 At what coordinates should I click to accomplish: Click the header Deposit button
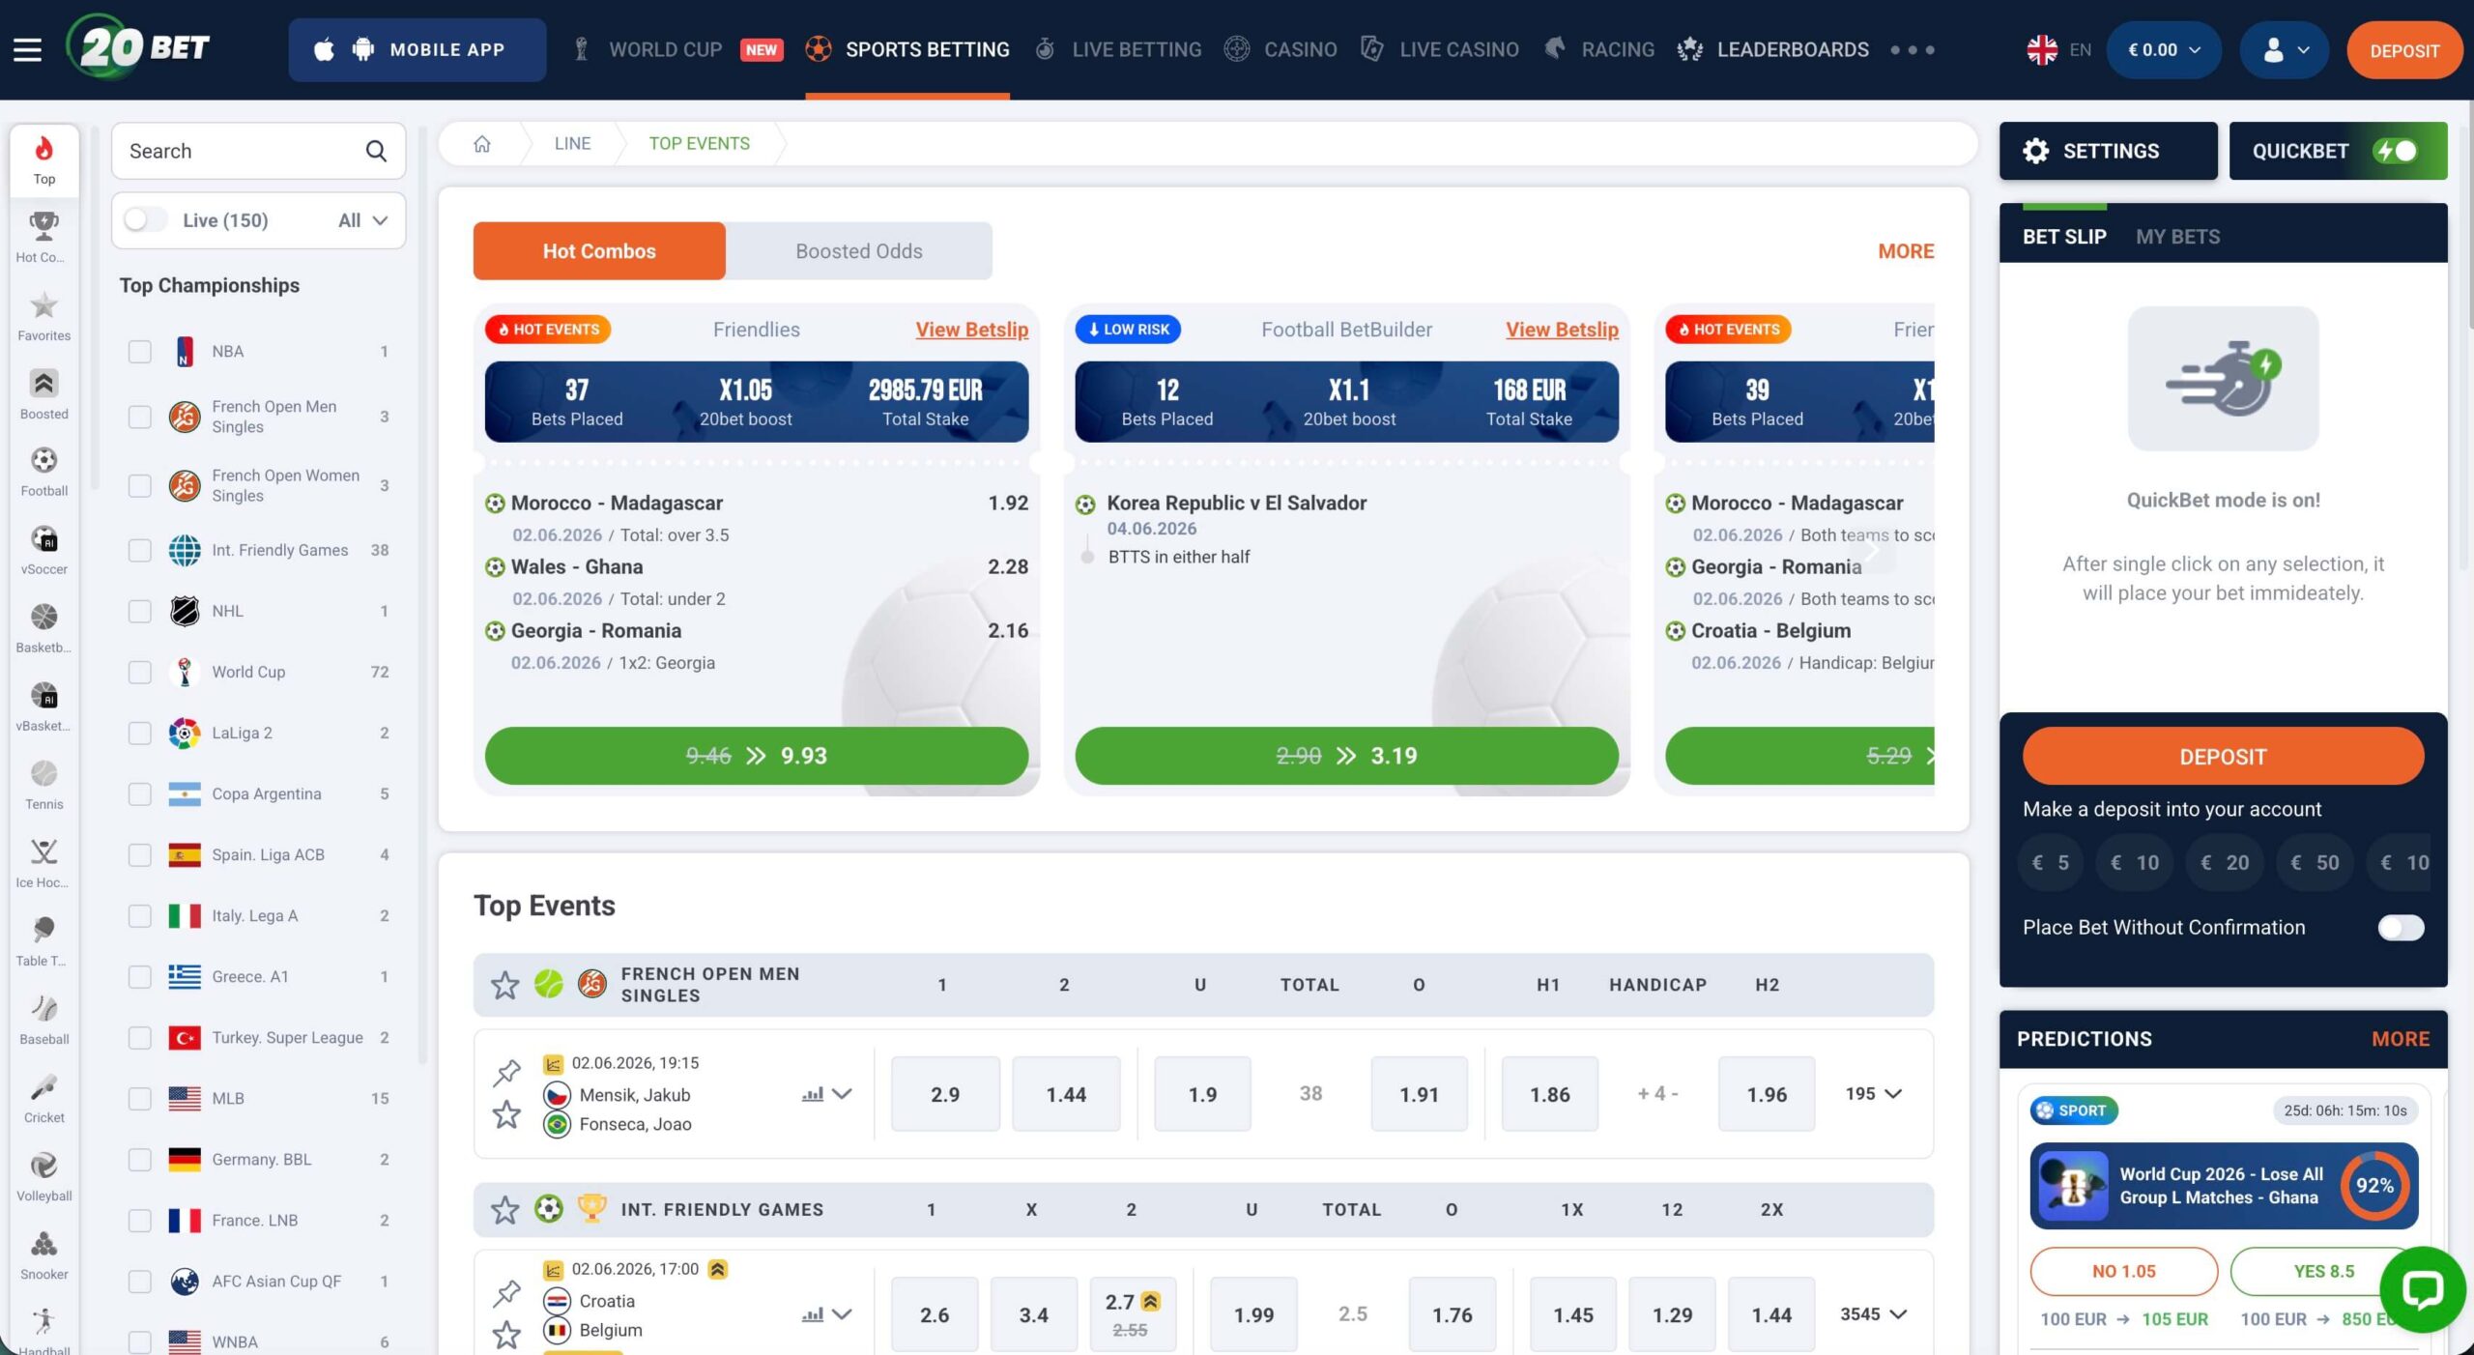[x=2403, y=50]
